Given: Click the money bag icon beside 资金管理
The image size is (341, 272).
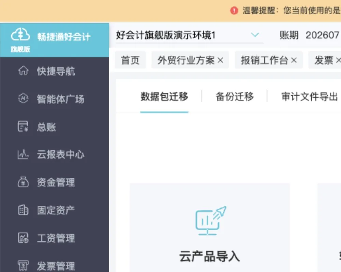Looking at the screenshot, I should [23, 182].
